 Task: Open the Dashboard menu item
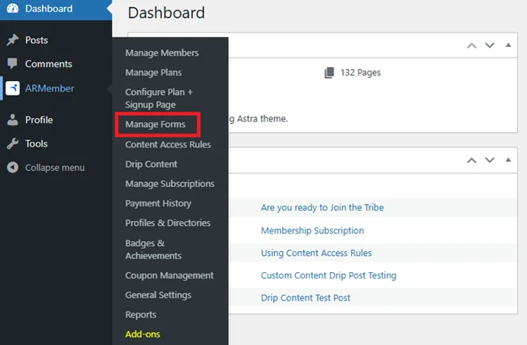(49, 8)
